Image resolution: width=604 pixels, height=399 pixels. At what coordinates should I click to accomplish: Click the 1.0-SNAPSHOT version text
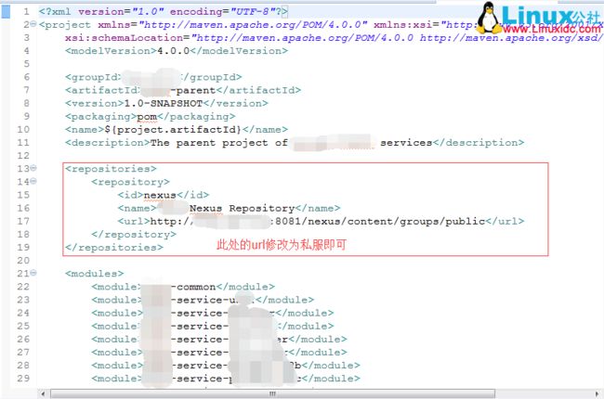[164, 104]
